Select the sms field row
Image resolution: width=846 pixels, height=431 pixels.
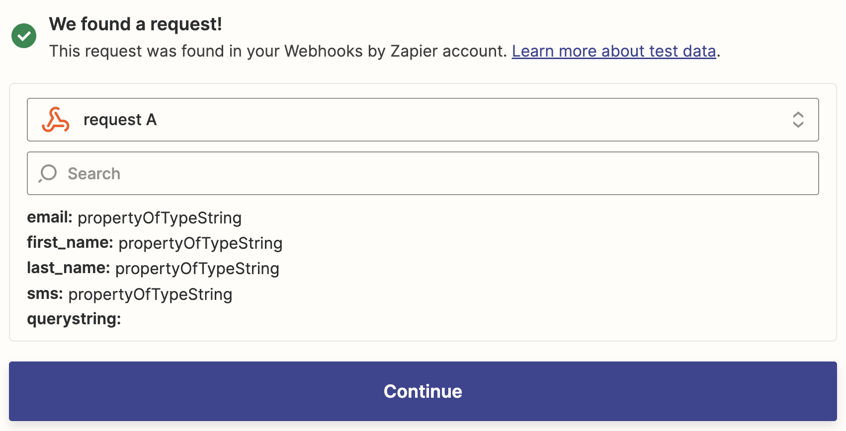click(130, 294)
